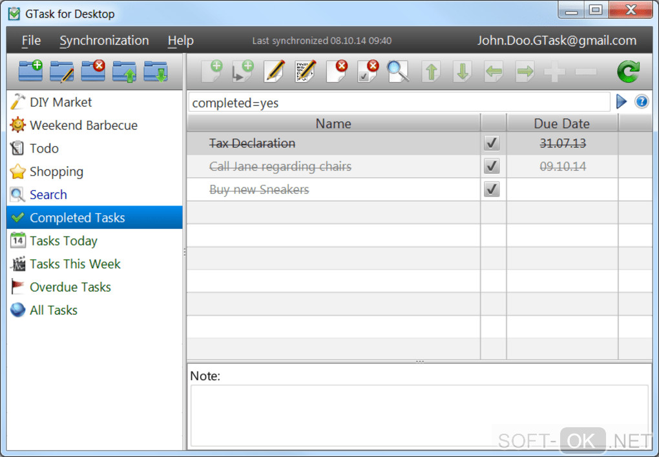Click inside the Note text area
This screenshot has height=457, width=659.
pyautogui.click(x=419, y=416)
